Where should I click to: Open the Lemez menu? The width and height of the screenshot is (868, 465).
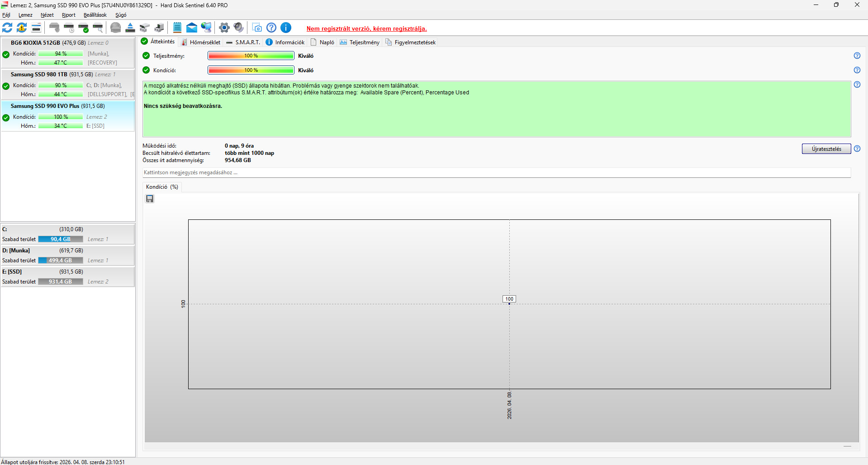point(25,15)
